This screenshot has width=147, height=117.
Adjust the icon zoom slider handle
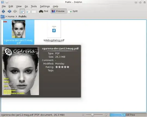click(92, 115)
